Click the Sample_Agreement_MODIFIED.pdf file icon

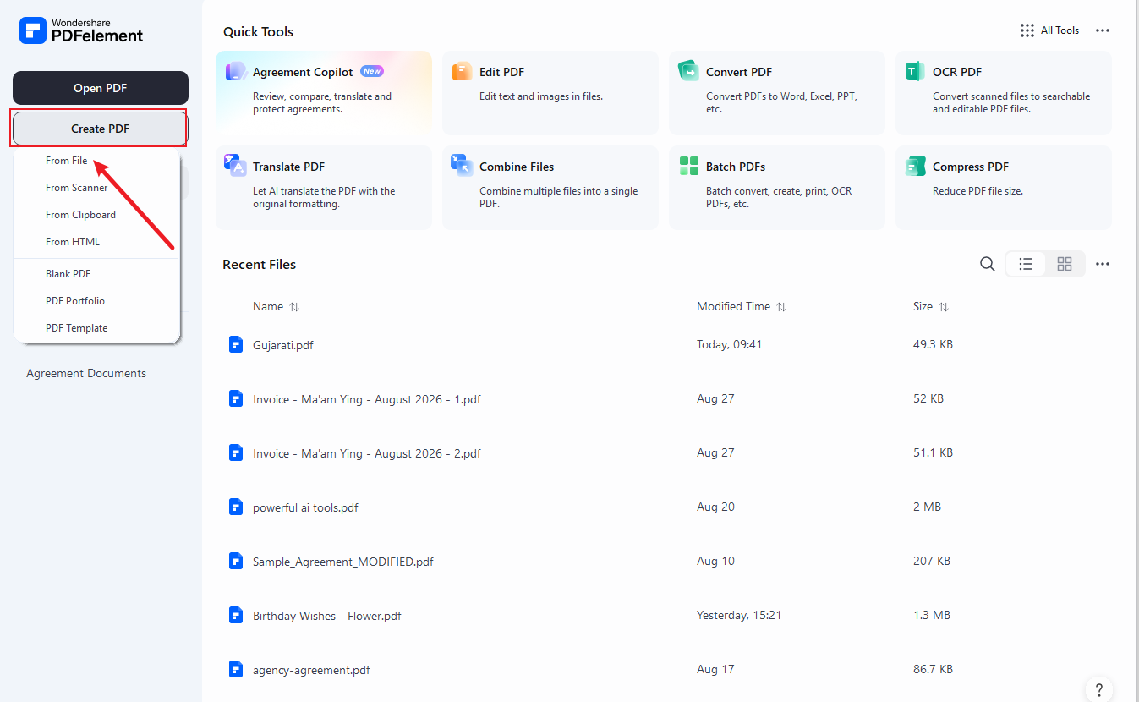(x=236, y=561)
